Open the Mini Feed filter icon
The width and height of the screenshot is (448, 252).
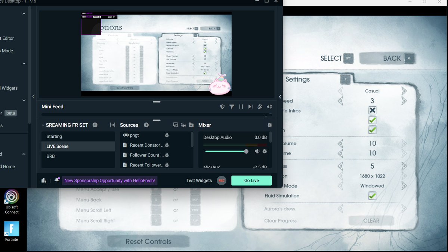pos(232,106)
